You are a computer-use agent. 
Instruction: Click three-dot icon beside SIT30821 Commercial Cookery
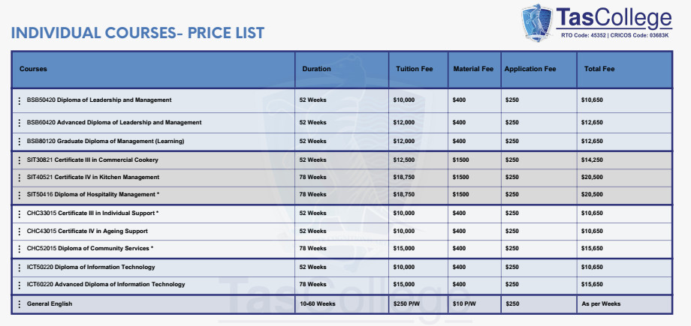point(20,160)
